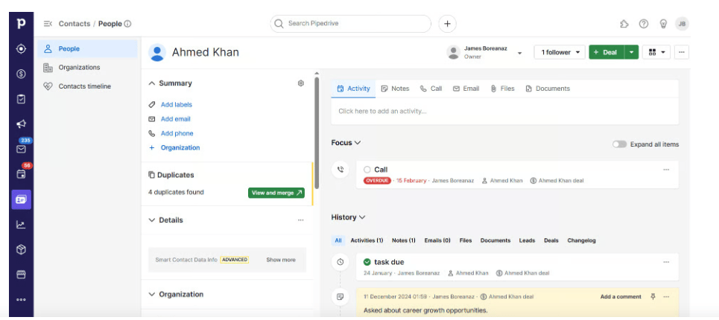Open Summary settings gear icon
This screenshot has height=320, width=719.
pos(301,83)
